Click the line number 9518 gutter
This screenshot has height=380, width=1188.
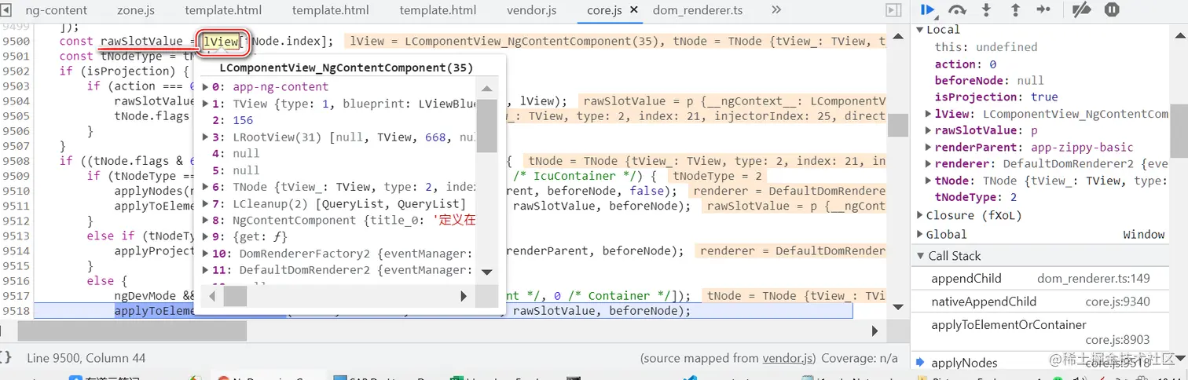point(16,311)
